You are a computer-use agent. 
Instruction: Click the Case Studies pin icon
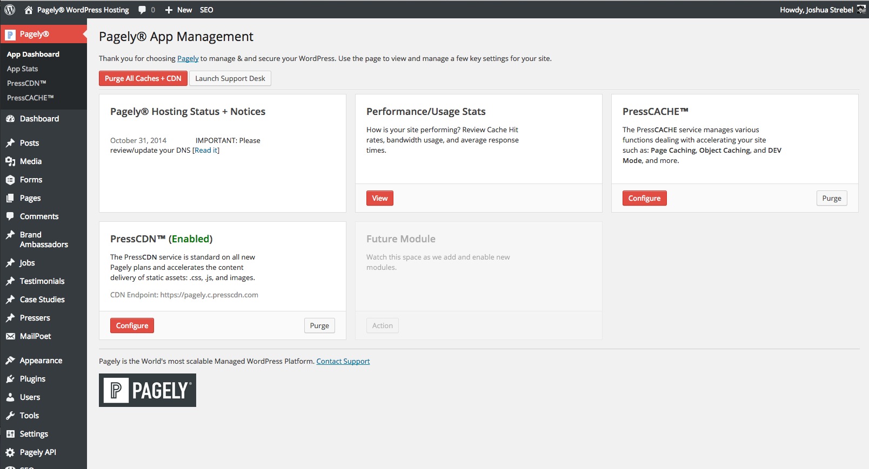[10, 300]
